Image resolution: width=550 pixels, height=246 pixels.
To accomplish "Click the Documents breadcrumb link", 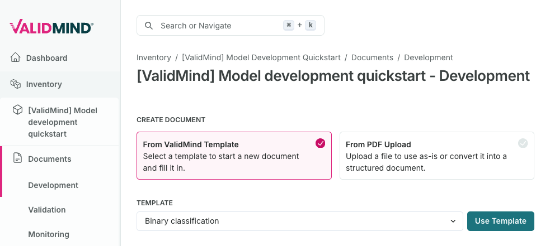I will 372,57.
